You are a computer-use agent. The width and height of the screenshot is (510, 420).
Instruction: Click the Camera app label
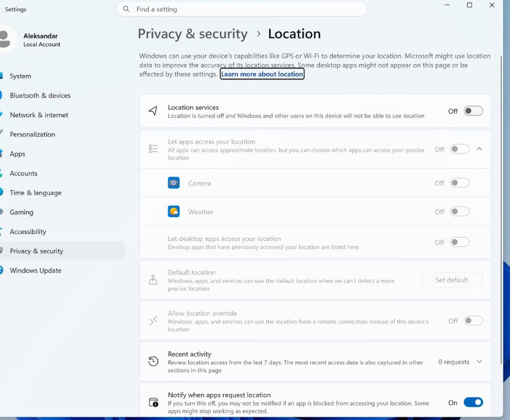point(200,183)
